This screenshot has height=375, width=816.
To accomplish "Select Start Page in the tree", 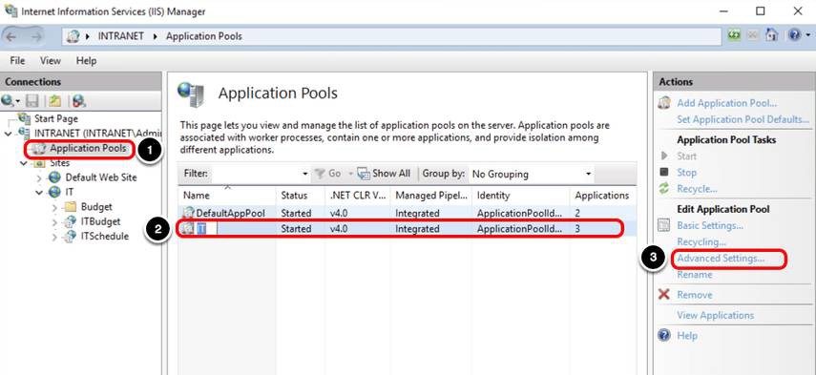I will (55, 118).
